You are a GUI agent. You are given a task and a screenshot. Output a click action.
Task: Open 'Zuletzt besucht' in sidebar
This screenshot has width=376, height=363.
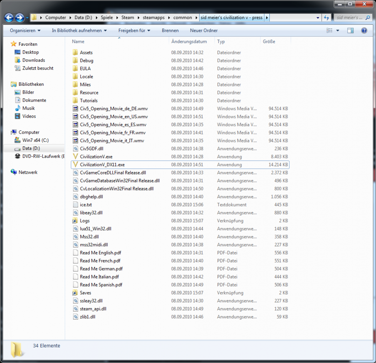click(38, 68)
